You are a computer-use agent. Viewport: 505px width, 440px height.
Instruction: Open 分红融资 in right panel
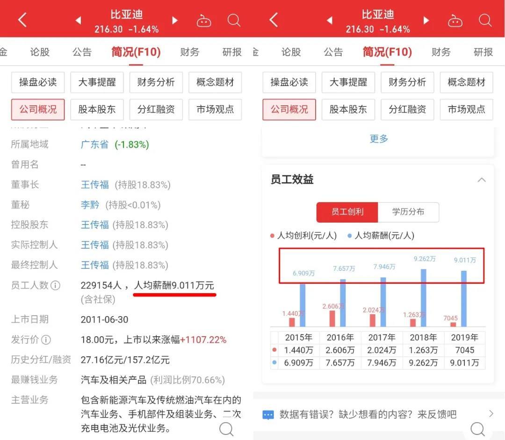[407, 109]
